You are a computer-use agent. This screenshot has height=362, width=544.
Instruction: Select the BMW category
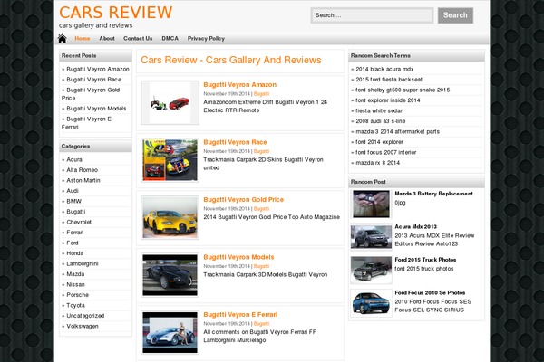click(x=73, y=201)
